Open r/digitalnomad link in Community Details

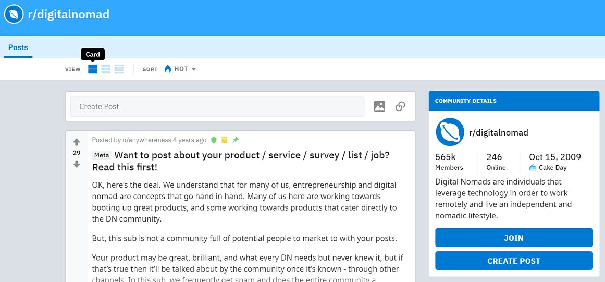[499, 132]
